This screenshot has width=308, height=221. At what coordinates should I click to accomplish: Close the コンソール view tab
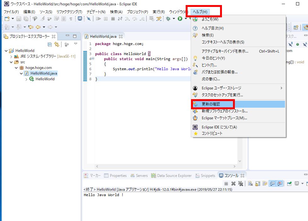242,175
